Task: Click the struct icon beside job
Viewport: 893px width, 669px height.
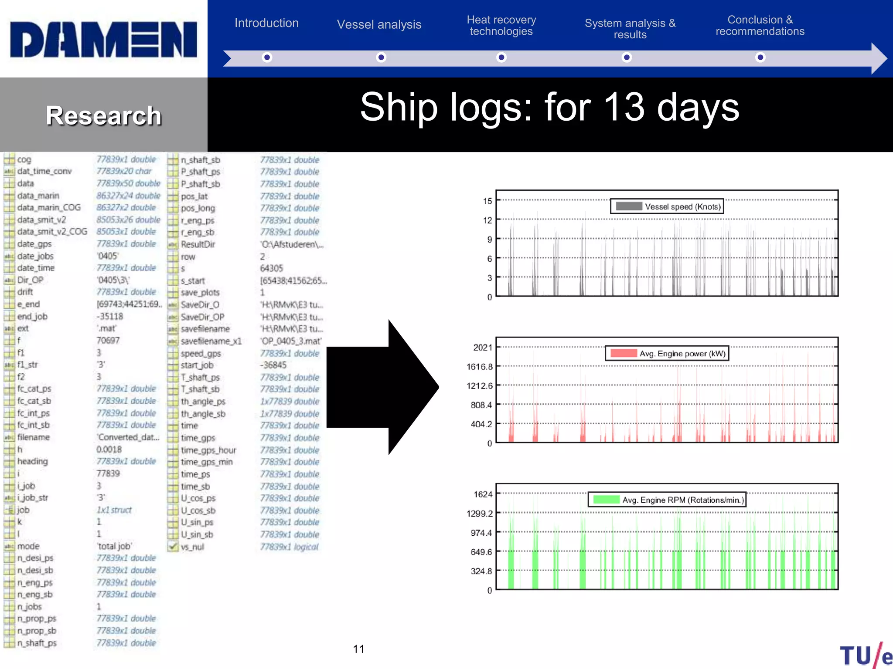Action: (9, 510)
